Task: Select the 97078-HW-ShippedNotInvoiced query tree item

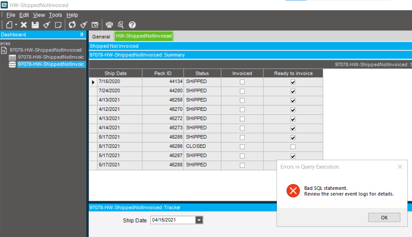Action: (x=46, y=50)
